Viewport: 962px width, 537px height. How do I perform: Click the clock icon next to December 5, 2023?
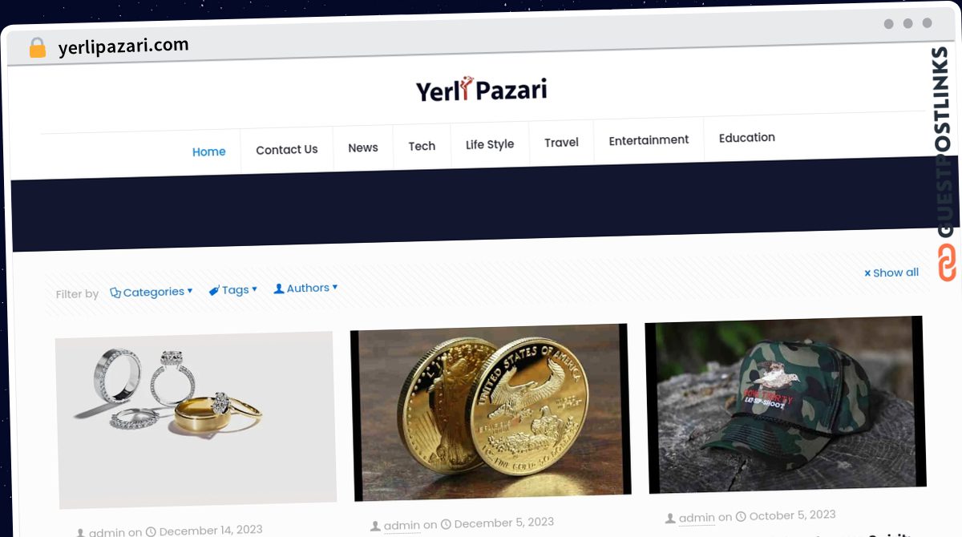(x=446, y=523)
